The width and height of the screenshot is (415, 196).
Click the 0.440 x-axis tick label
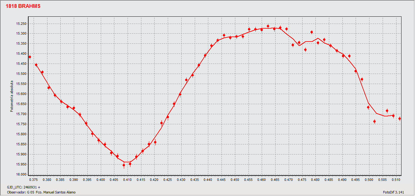(208, 180)
